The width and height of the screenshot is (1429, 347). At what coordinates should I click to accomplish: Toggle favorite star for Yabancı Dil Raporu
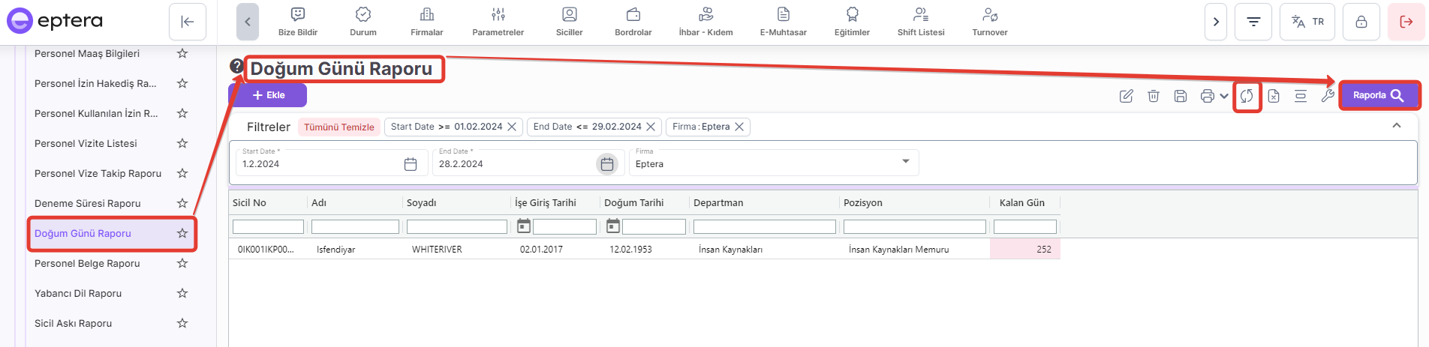tap(182, 293)
